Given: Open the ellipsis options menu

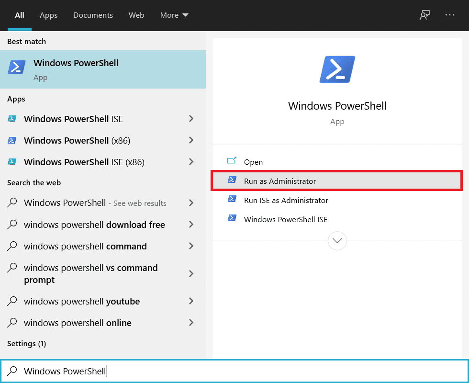Looking at the screenshot, I should pos(450,15).
